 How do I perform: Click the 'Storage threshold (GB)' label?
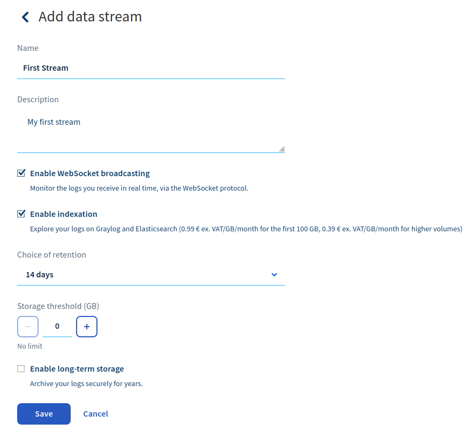pyautogui.click(x=58, y=306)
